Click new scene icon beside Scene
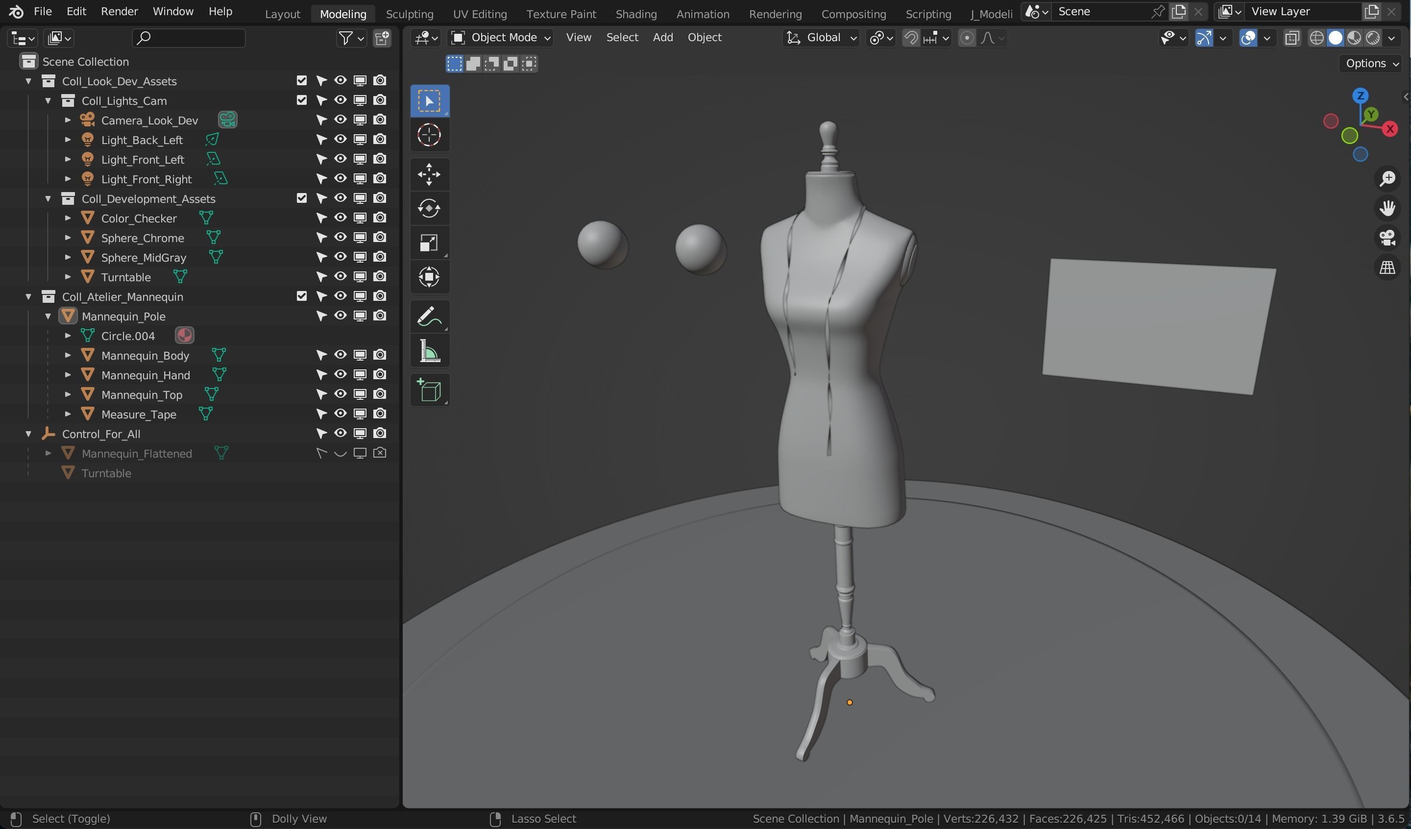Viewport: 1411px width, 829px height. [1179, 12]
